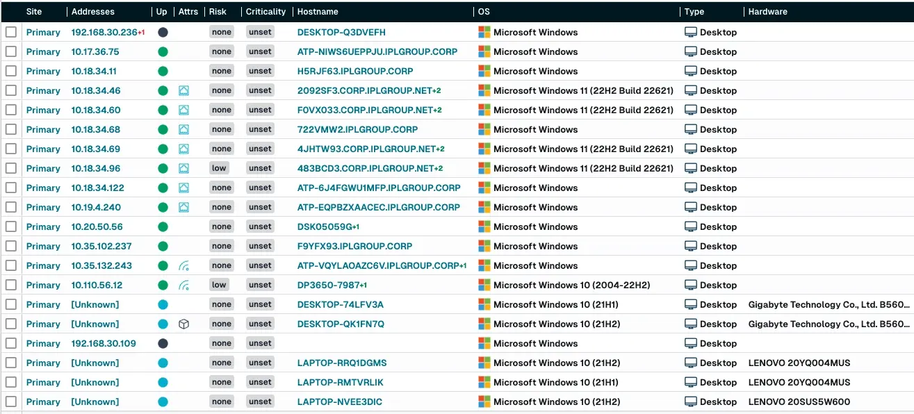Viewport: 914px width, 414px height.
Task: Click the OS column header
Action: [484, 12]
